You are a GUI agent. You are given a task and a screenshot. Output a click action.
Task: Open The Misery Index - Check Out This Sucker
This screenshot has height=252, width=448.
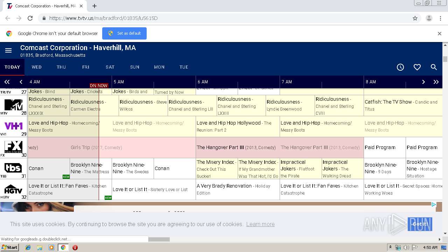coord(217,169)
